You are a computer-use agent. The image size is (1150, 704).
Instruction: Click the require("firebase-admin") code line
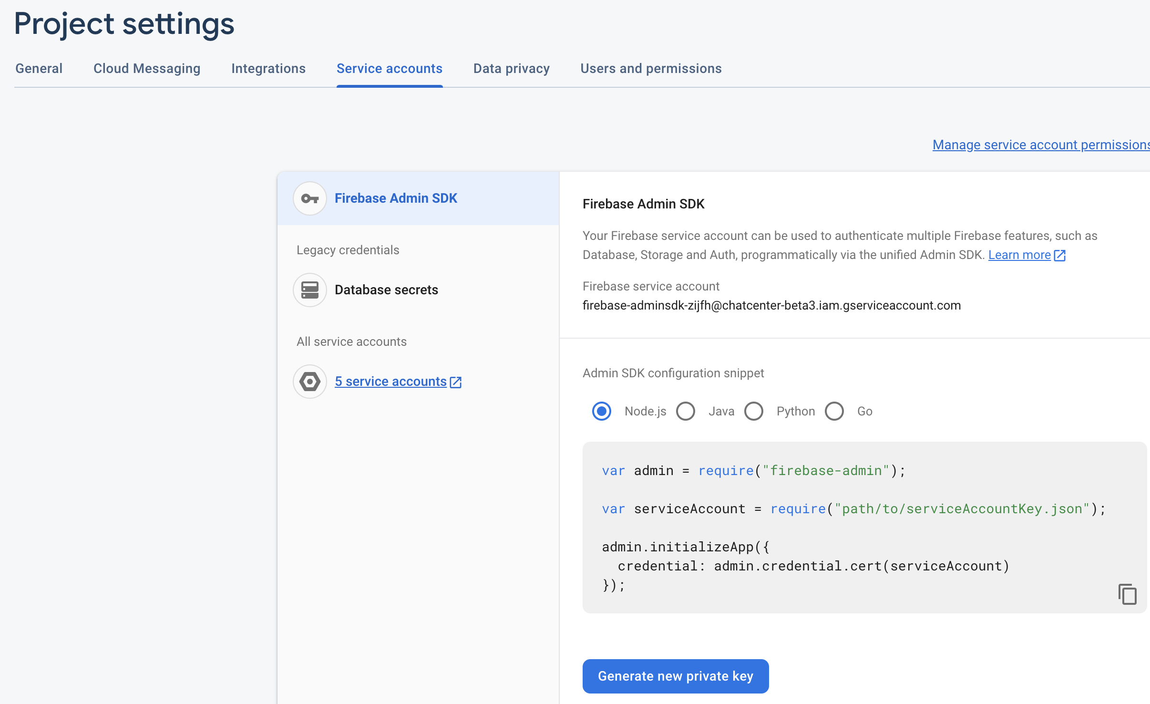[753, 471]
